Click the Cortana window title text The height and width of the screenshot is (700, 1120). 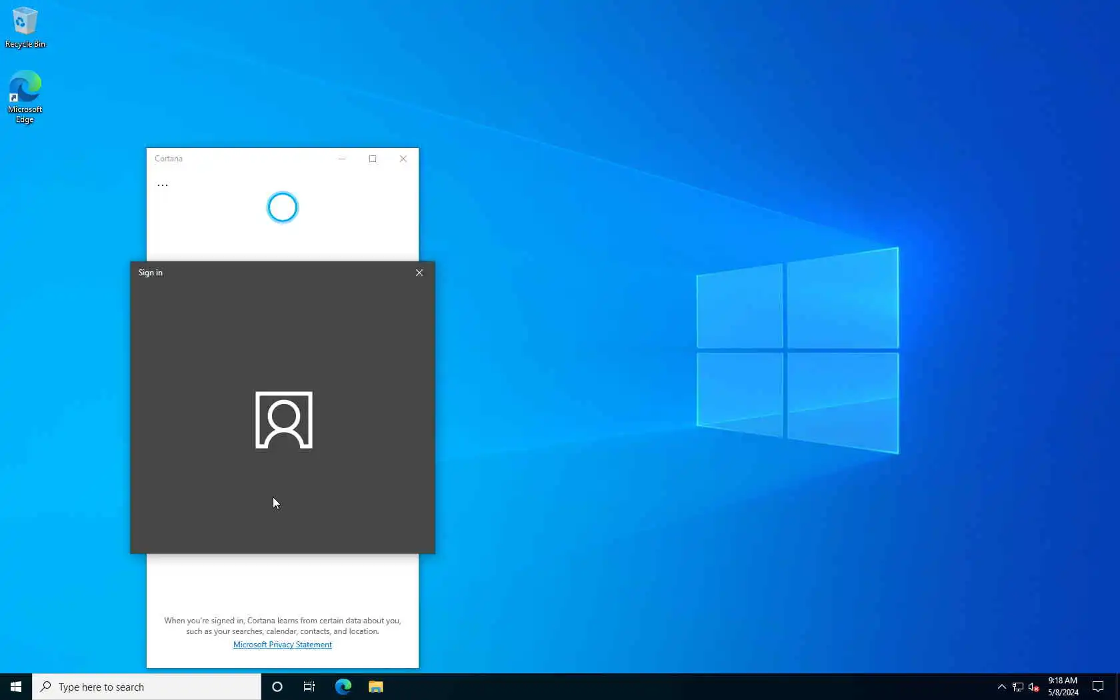[x=169, y=159]
